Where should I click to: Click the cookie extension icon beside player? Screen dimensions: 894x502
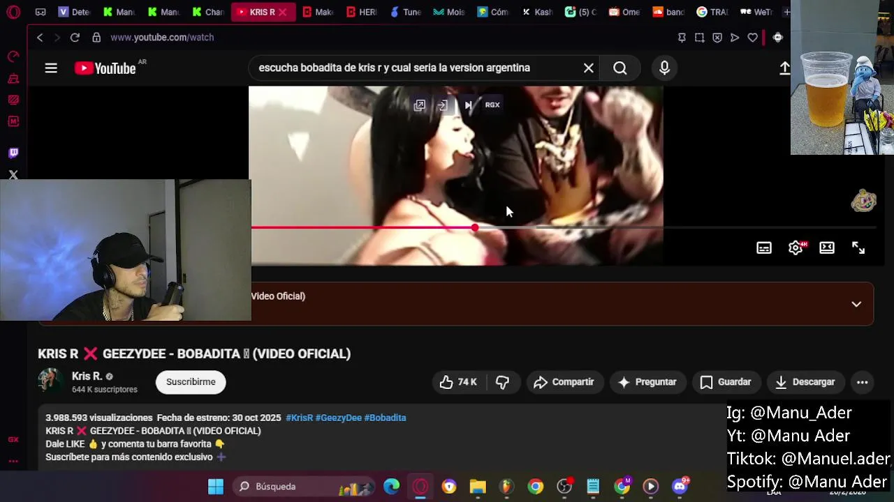point(864,201)
